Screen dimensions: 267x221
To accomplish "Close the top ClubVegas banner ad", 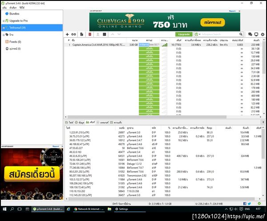I will pos(239,11).
